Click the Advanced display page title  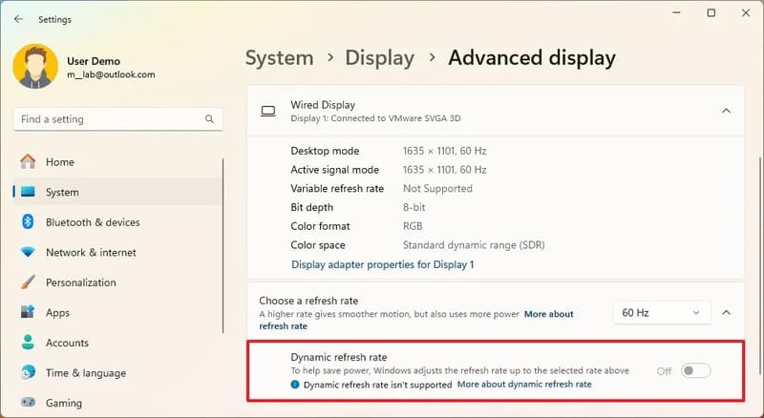532,57
